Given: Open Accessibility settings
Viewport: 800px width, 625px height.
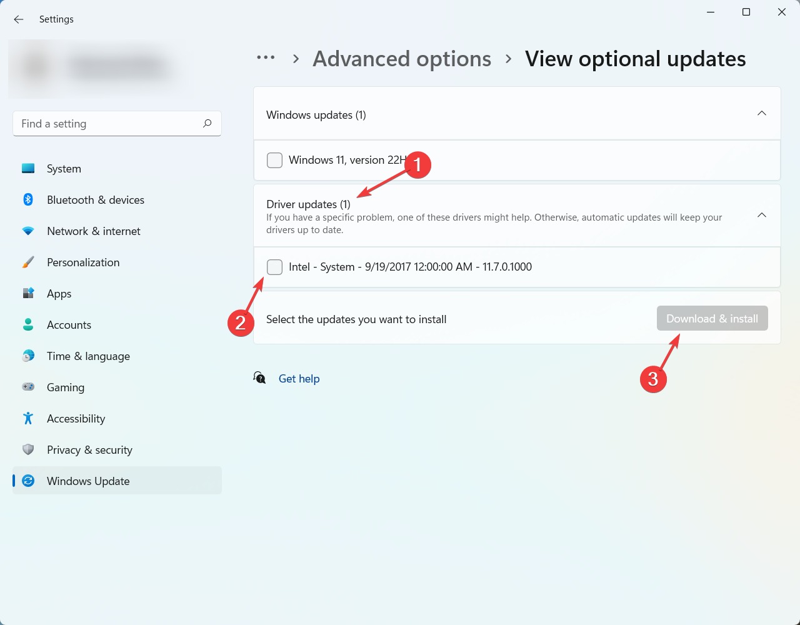Looking at the screenshot, I should [x=117, y=419].
